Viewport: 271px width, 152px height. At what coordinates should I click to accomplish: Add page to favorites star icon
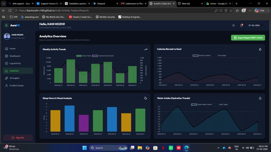pyautogui.click(x=231, y=10)
